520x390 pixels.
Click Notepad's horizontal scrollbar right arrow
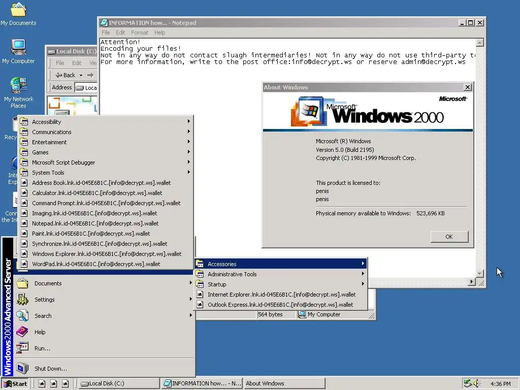[x=471, y=282]
